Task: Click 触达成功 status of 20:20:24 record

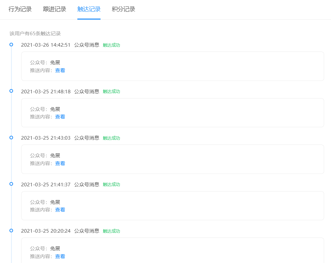Action: [111, 231]
